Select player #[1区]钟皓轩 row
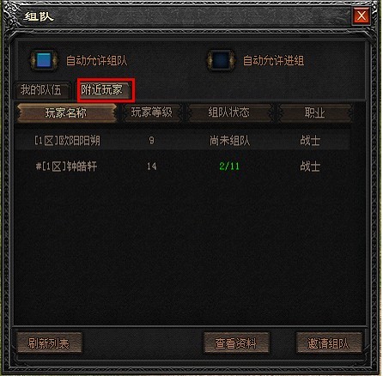 point(183,167)
